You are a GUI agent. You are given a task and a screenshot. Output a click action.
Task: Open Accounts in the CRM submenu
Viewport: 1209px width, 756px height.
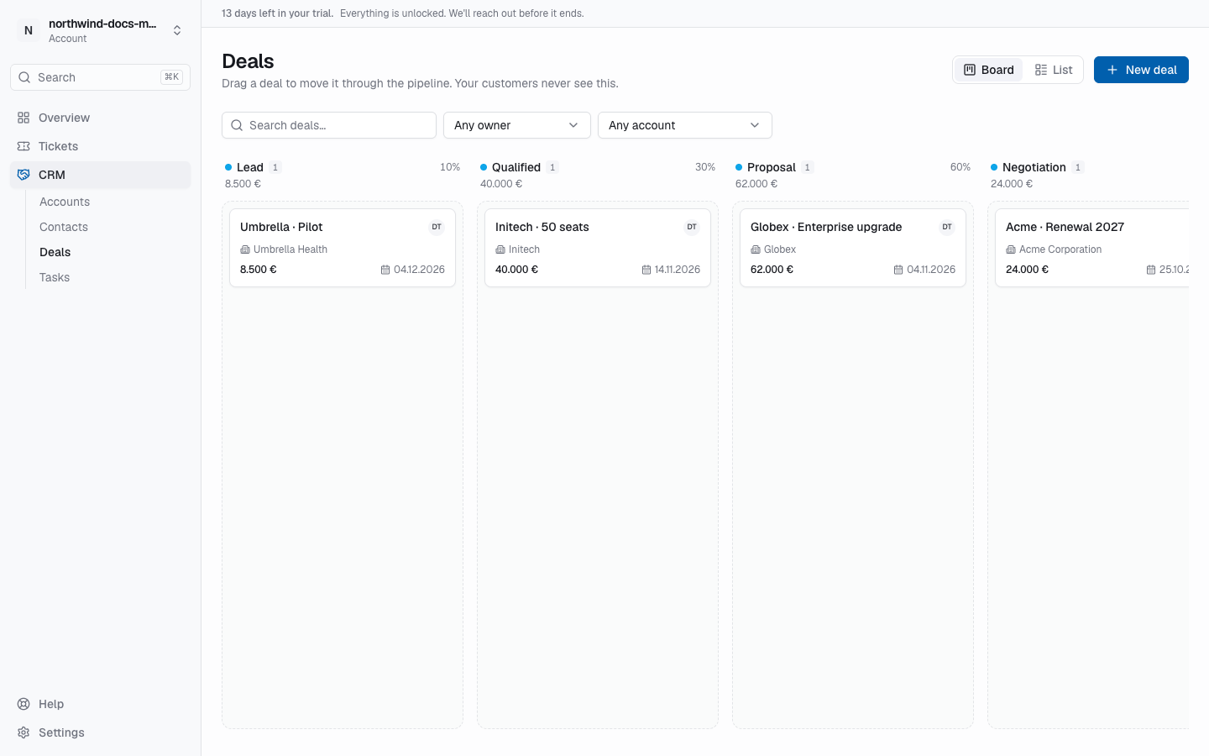pos(65,202)
